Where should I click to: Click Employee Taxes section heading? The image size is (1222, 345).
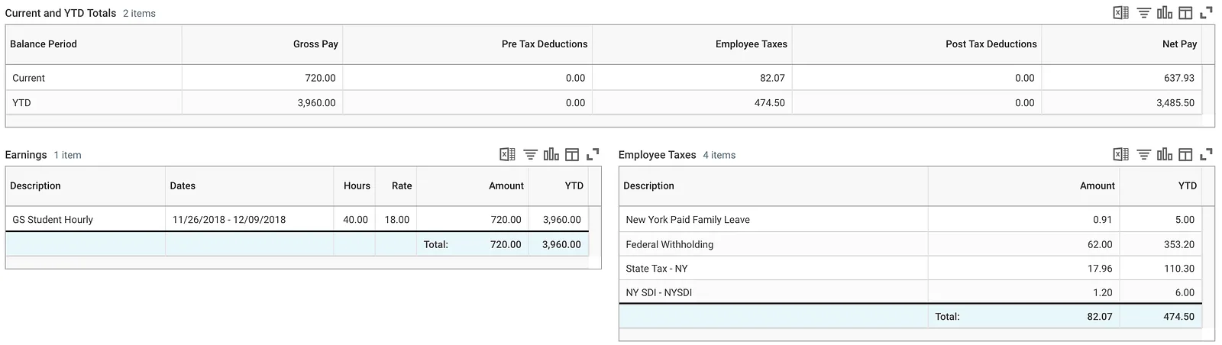pos(657,154)
